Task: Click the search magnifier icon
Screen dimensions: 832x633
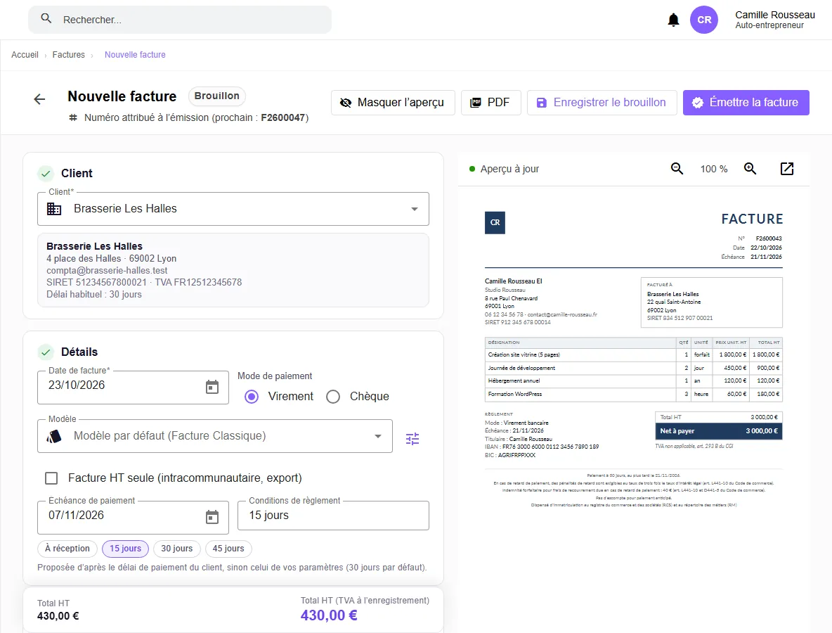Action: coord(46,18)
